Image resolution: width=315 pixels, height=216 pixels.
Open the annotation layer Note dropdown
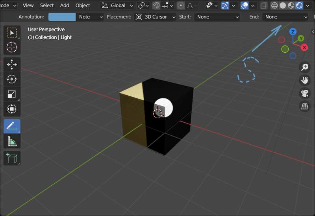90,17
